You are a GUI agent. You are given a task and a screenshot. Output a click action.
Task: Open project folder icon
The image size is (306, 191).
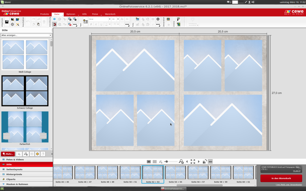click(18, 19)
